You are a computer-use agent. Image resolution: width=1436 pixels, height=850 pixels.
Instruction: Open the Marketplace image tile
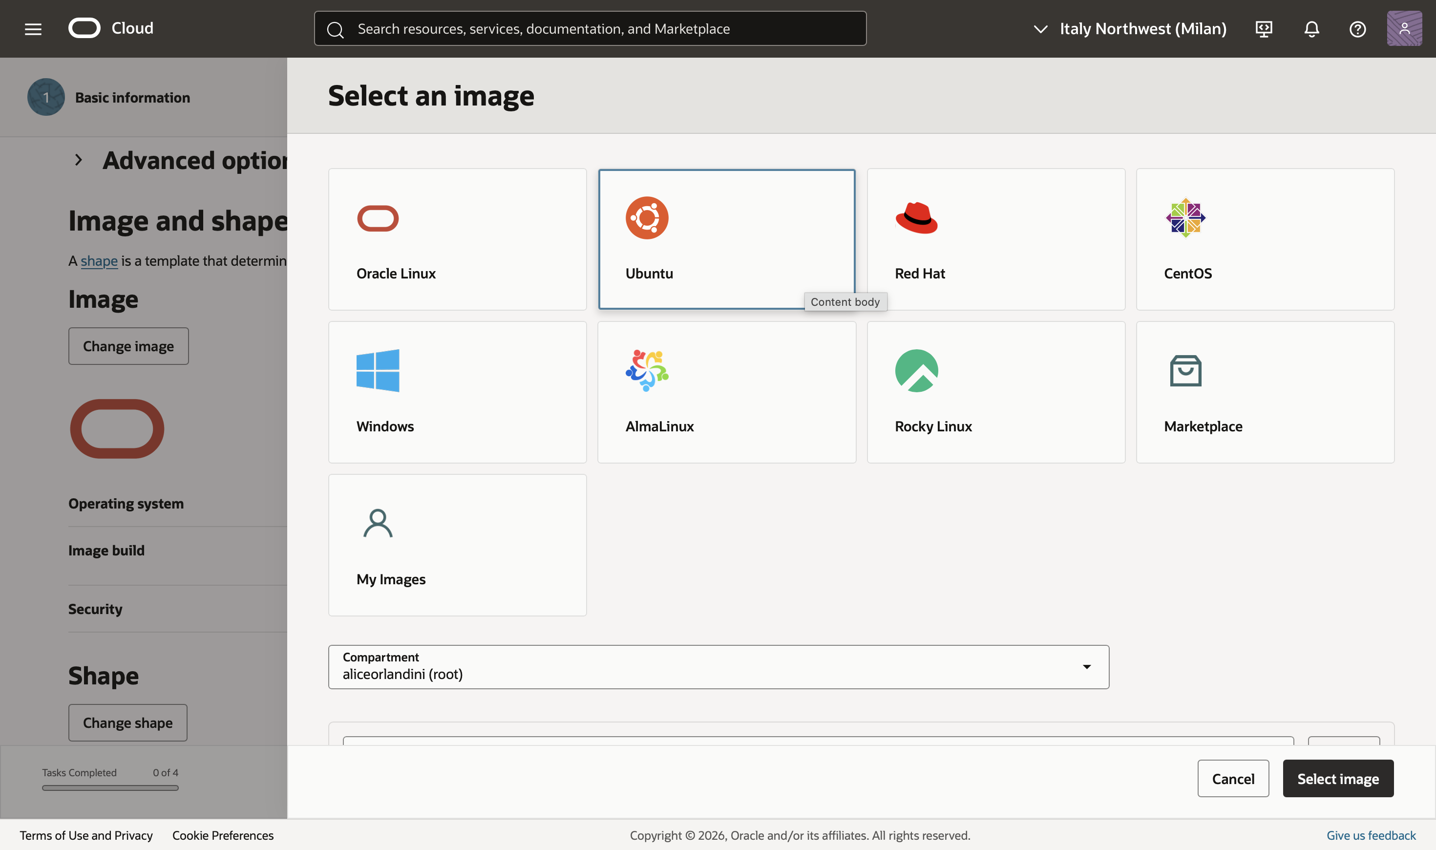pyautogui.click(x=1265, y=392)
